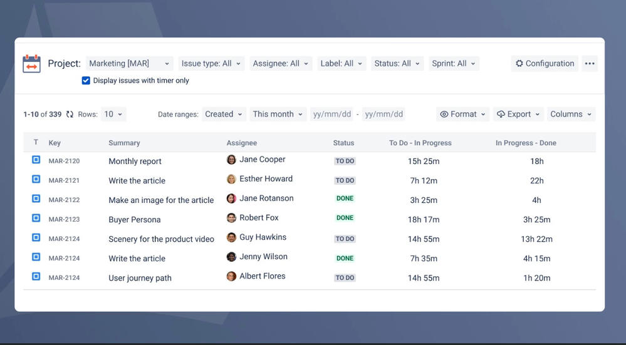Open the Export dropdown

pyautogui.click(x=518, y=114)
